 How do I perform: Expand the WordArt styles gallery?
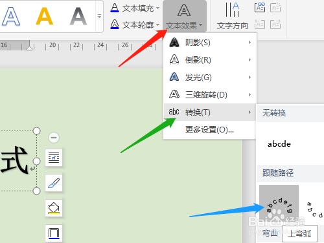point(99,16)
